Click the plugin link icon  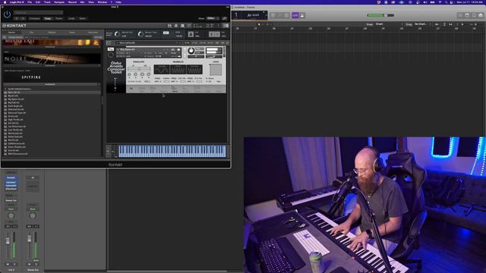click(x=225, y=18)
